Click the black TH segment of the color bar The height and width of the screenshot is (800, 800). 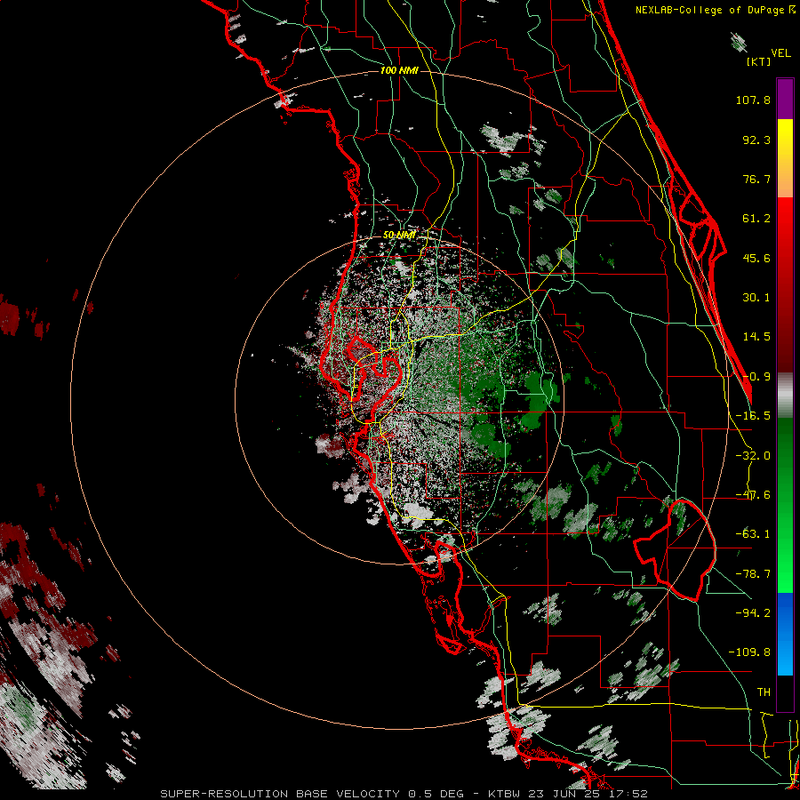click(x=785, y=692)
